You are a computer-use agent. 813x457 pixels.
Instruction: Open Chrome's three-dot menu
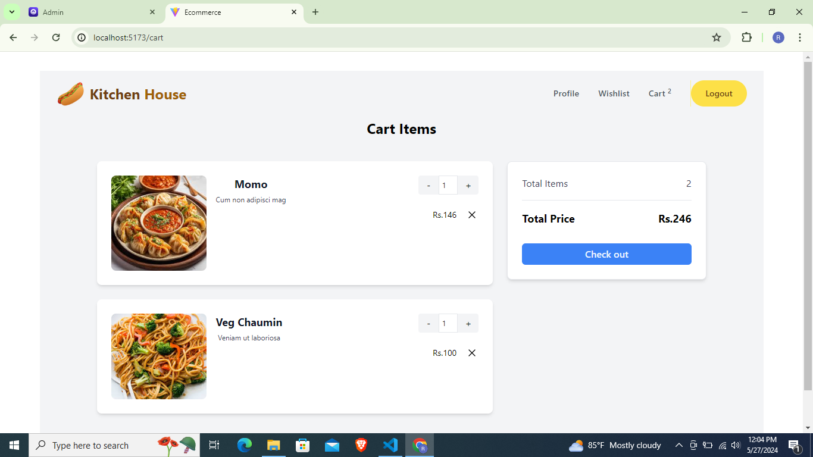[800, 37]
